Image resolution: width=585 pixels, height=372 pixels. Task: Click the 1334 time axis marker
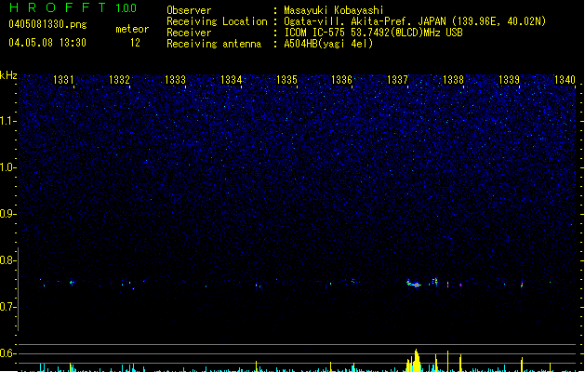(231, 80)
